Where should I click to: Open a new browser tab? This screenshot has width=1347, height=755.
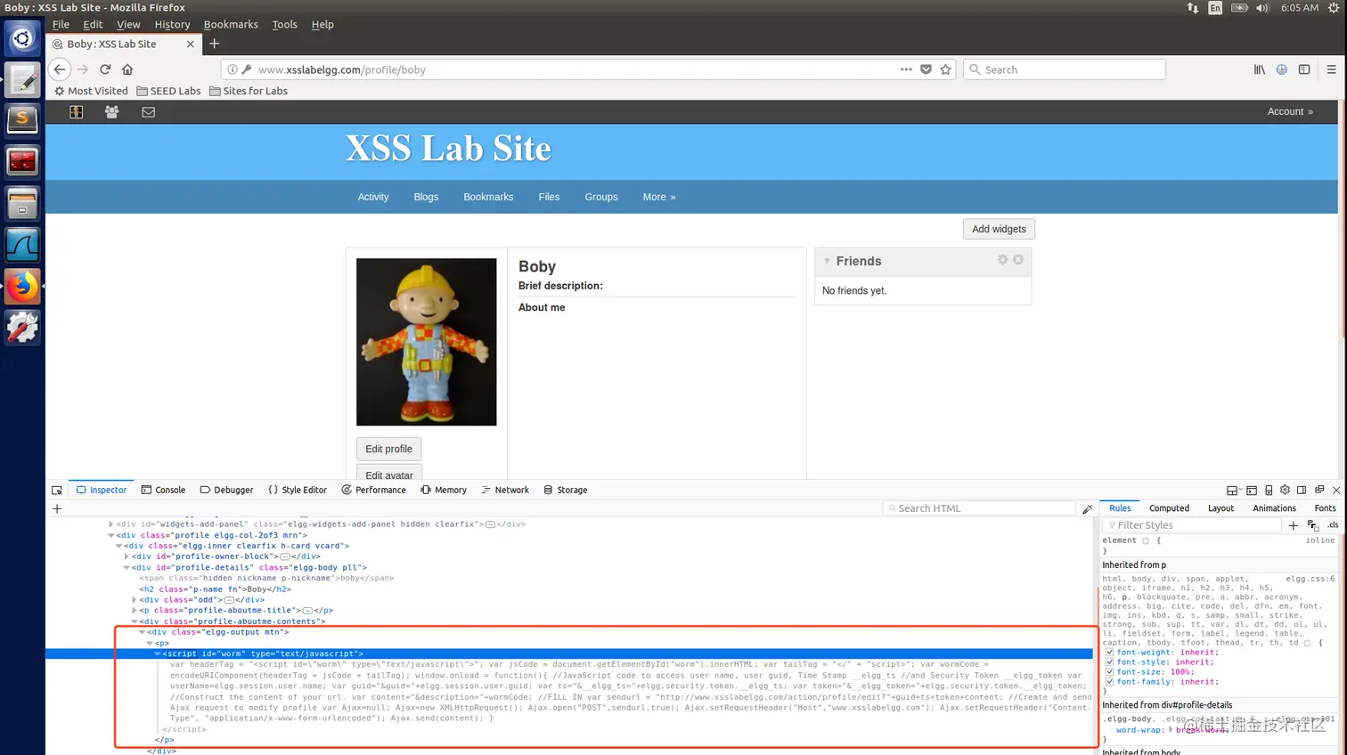click(x=214, y=44)
